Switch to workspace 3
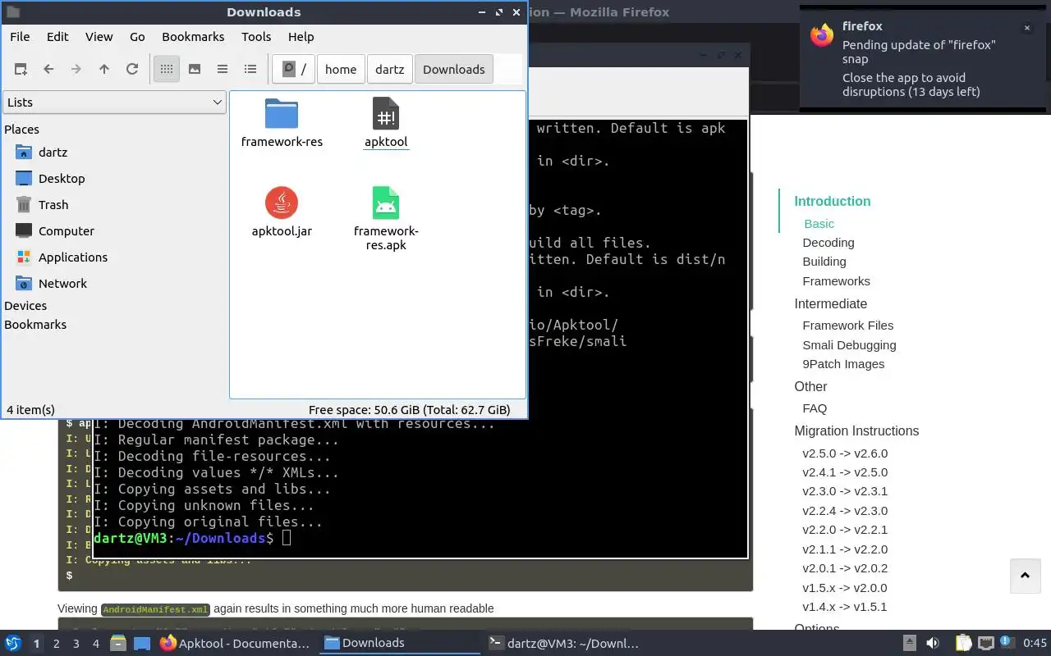 (76, 644)
